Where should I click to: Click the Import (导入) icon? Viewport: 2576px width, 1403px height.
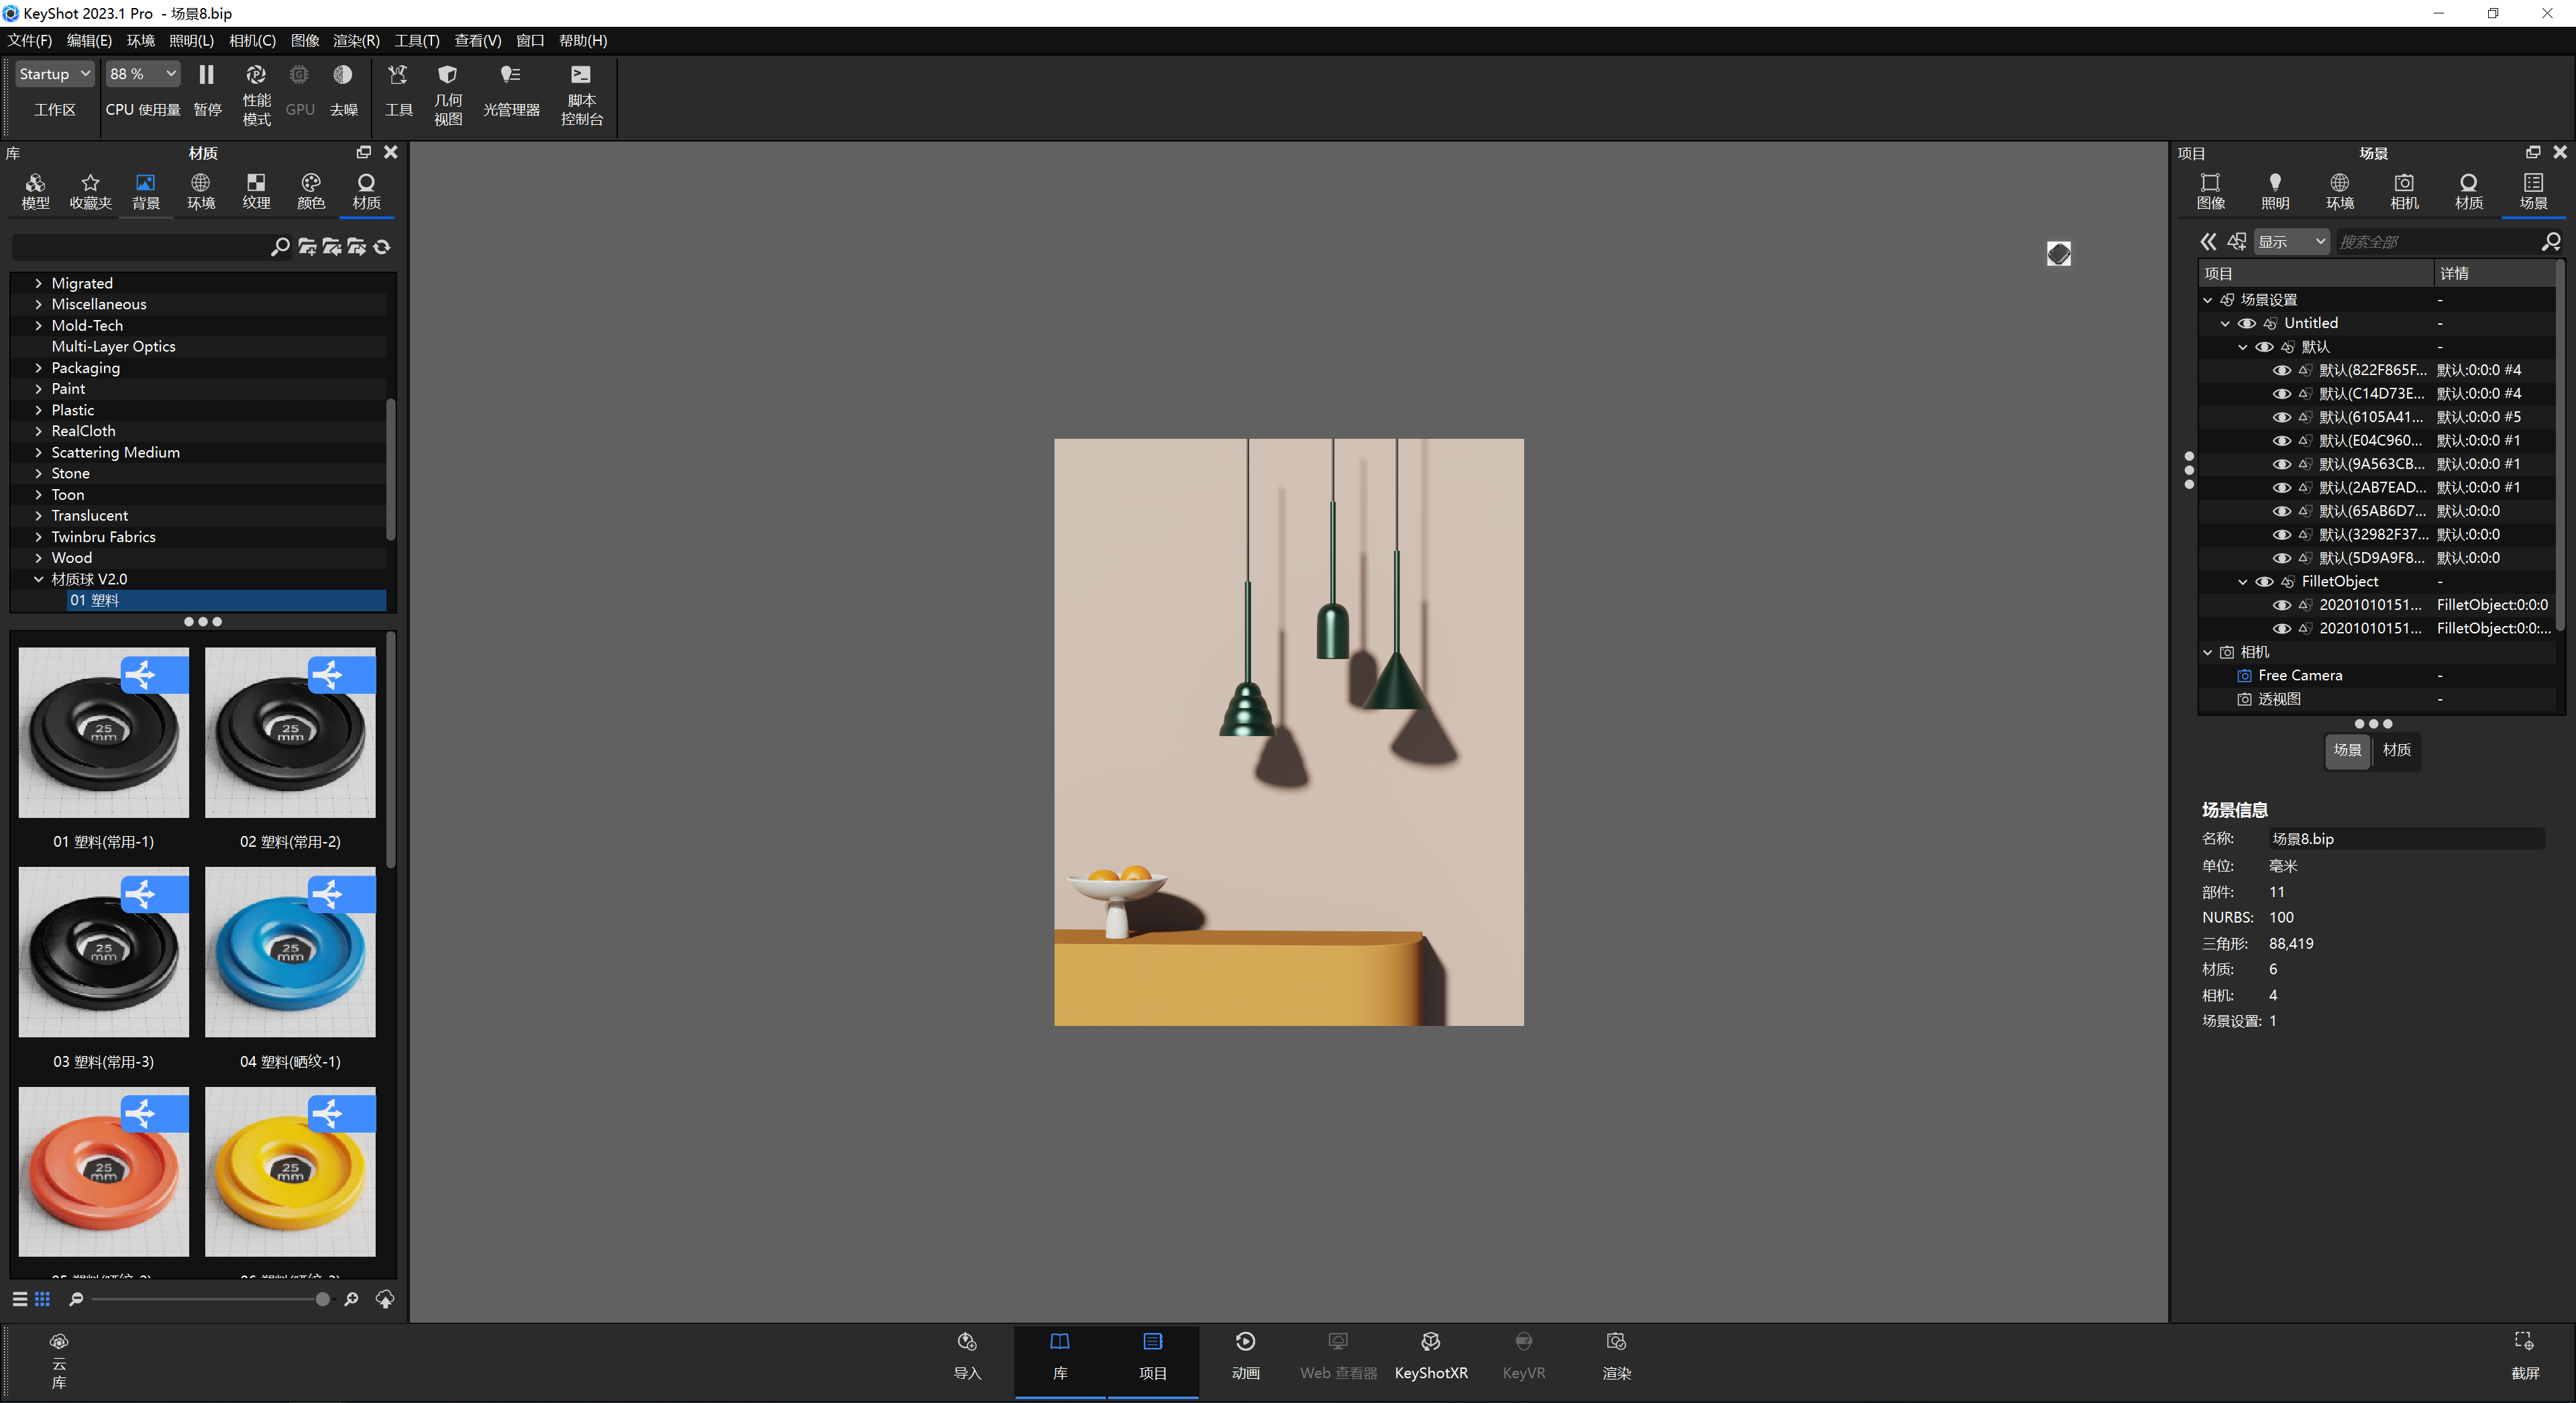tap(967, 1354)
